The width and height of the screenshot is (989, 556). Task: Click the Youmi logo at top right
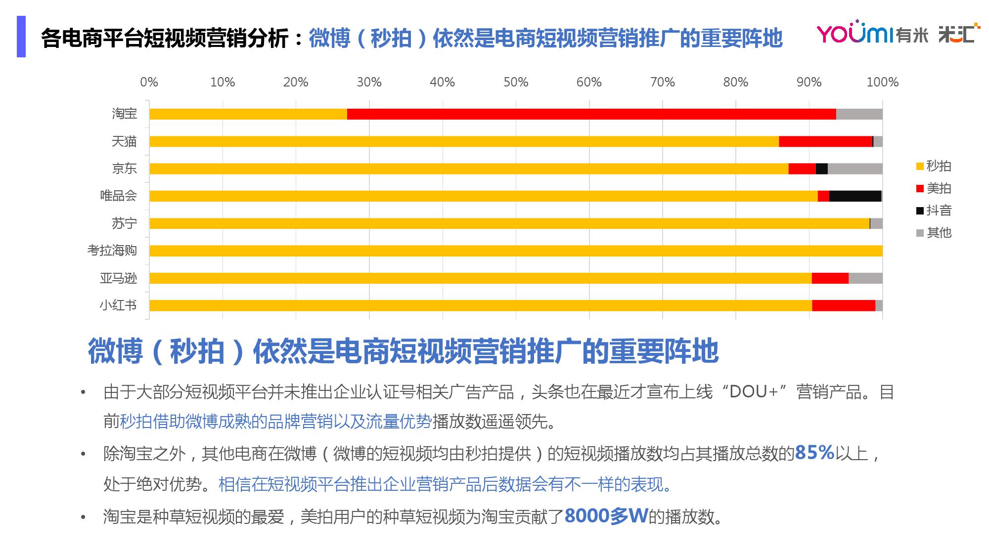click(871, 33)
